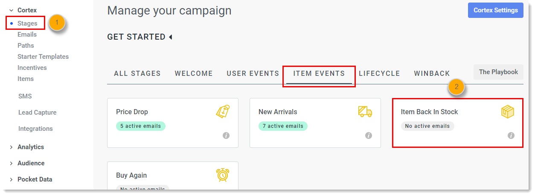Switch to the WINBACK tab
The width and height of the screenshot is (535, 196).
(432, 73)
